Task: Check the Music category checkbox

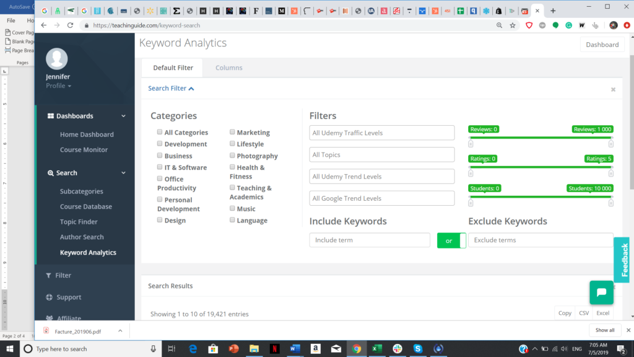Action: click(232, 208)
